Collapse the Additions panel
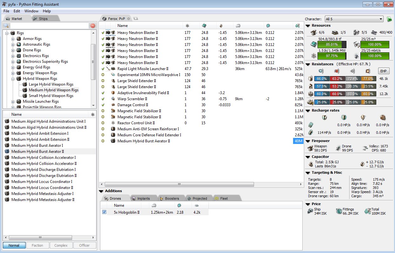The image size is (395, 253). pos(101,191)
